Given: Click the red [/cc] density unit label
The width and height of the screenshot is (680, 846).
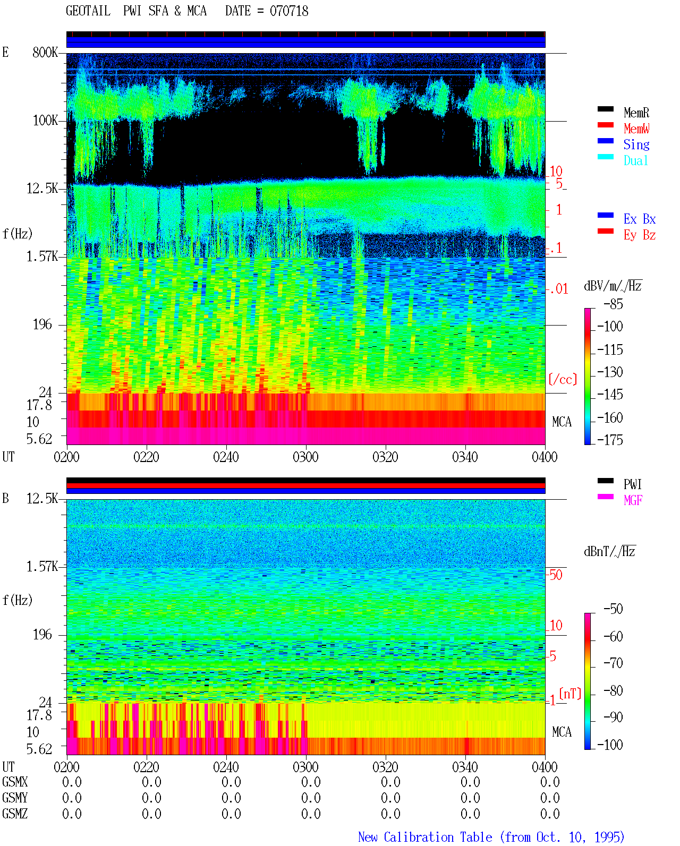Looking at the screenshot, I should pos(563,379).
